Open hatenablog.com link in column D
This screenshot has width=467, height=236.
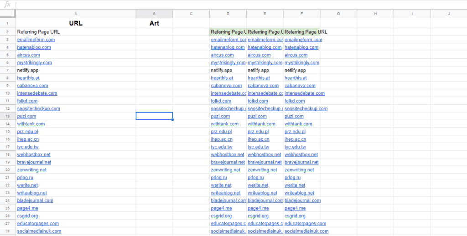click(x=228, y=47)
